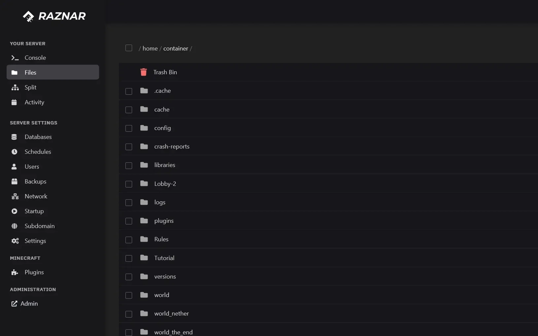Switch to the Files section
The image size is (538, 336).
pos(30,72)
